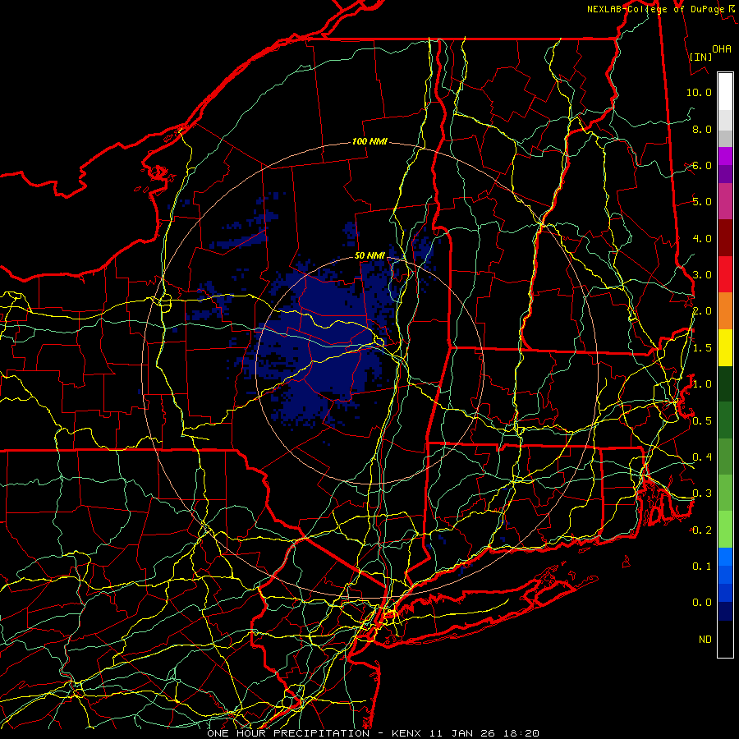The height and width of the screenshot is (739, 739).
Task: Click the 8.0 legend value
Action: pos(702,129)
